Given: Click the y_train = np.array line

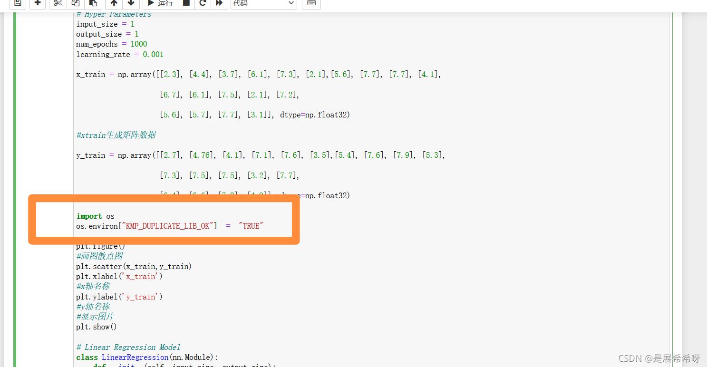Looking at the screenshot, I should pos(261,155).
